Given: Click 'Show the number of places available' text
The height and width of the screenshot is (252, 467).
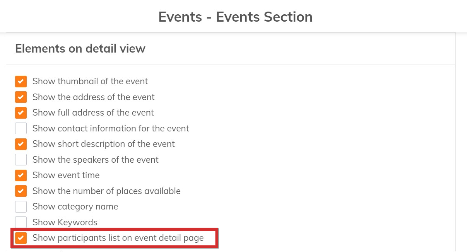Looking at the screenshot, I should [x=106, y=191].
